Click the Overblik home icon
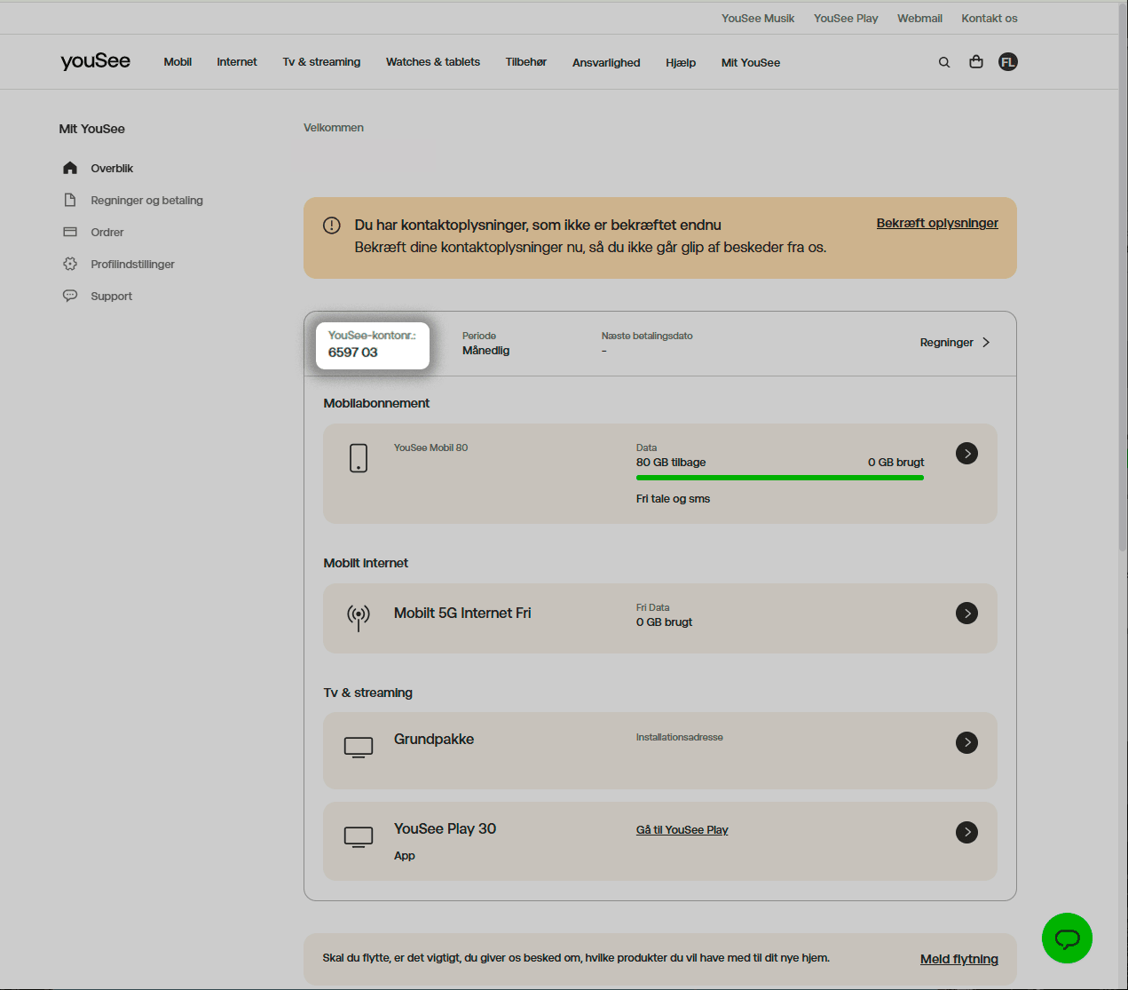1128x990 pixels. (x=70, y=168)
